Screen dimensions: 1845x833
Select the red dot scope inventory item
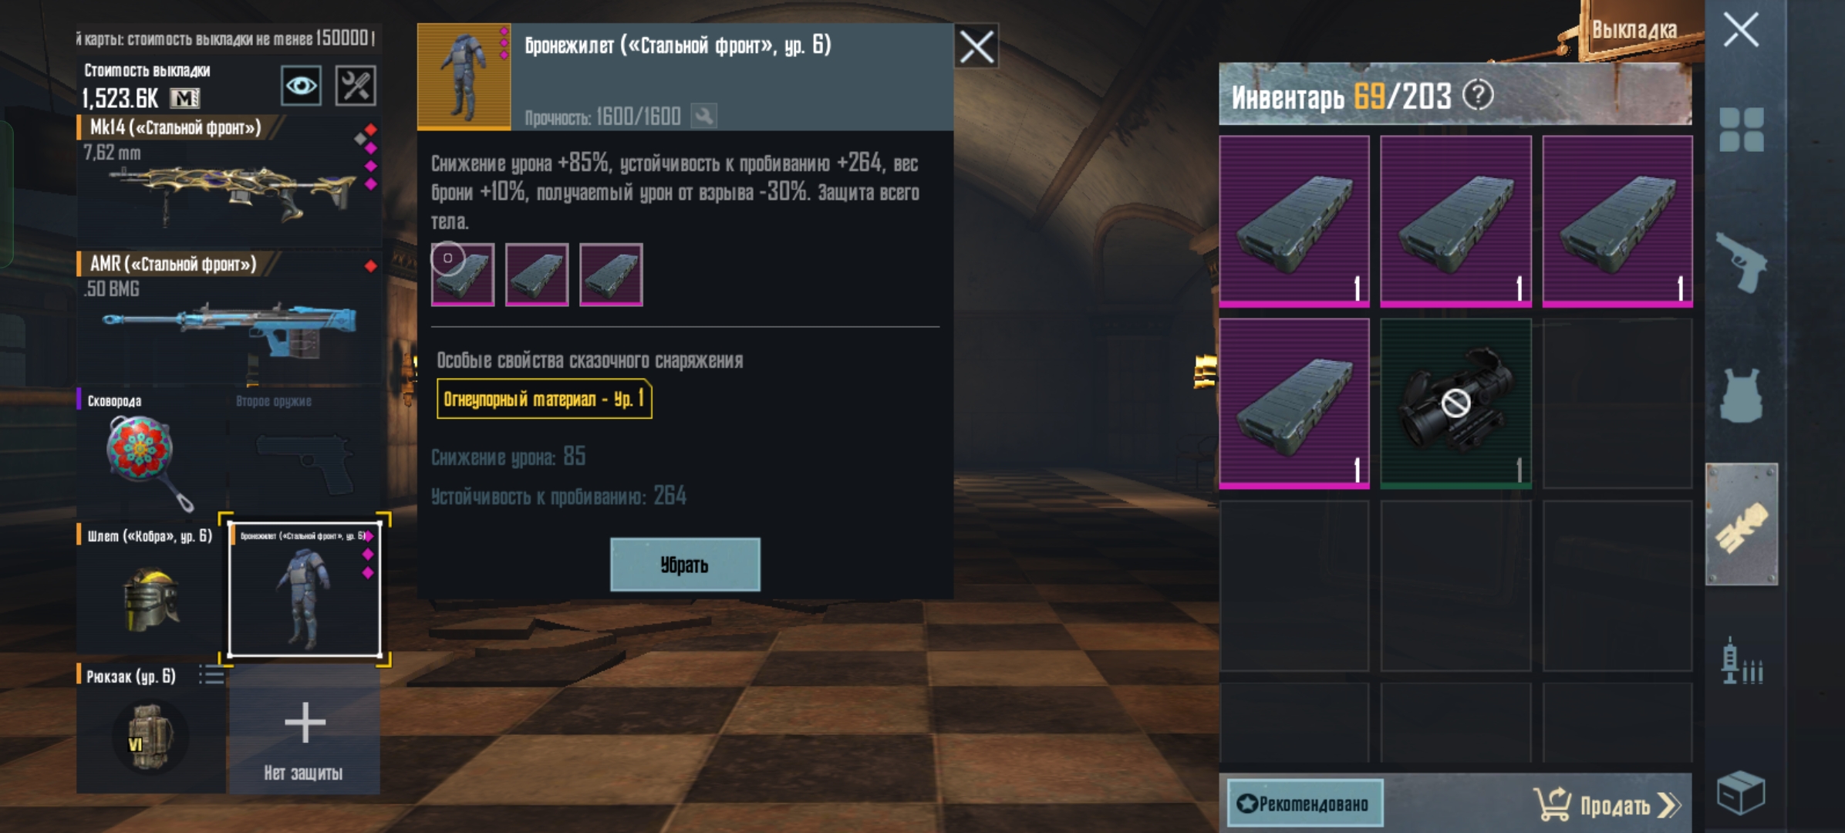point(1455,403)
